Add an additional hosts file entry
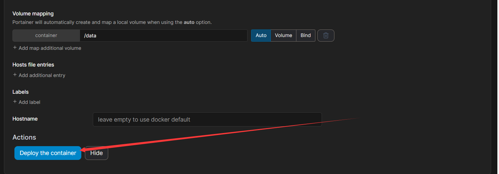499x174 pixels. pyautogui.click(x=42, y=75)
